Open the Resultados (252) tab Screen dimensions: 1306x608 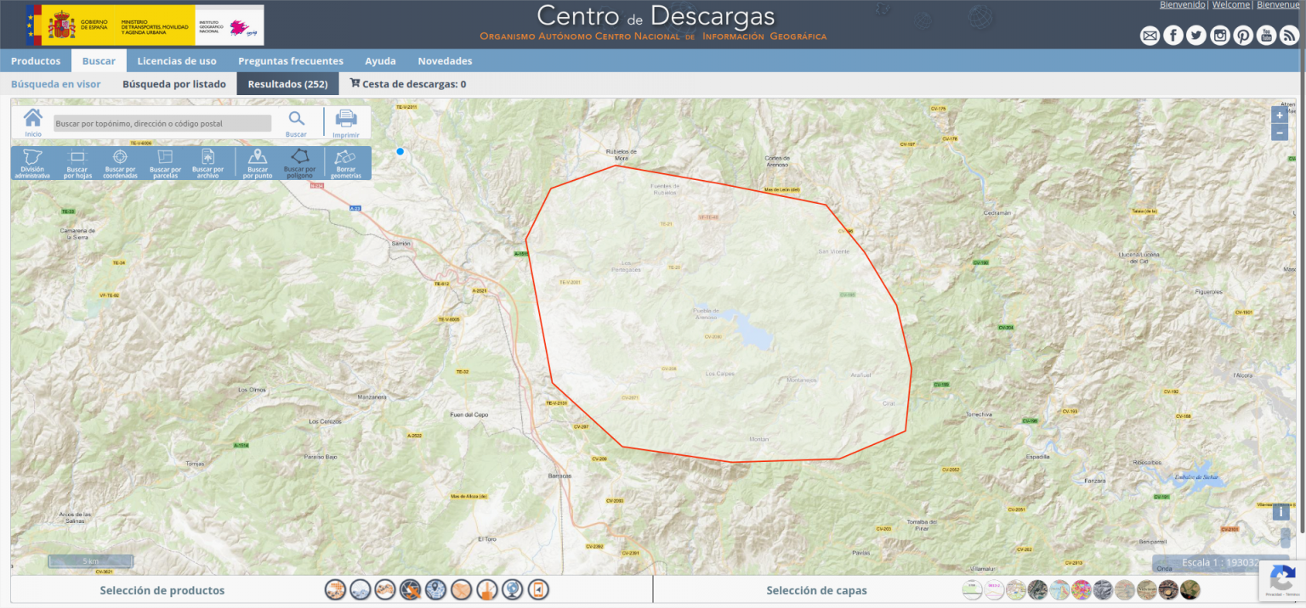(x=287, y=84)
